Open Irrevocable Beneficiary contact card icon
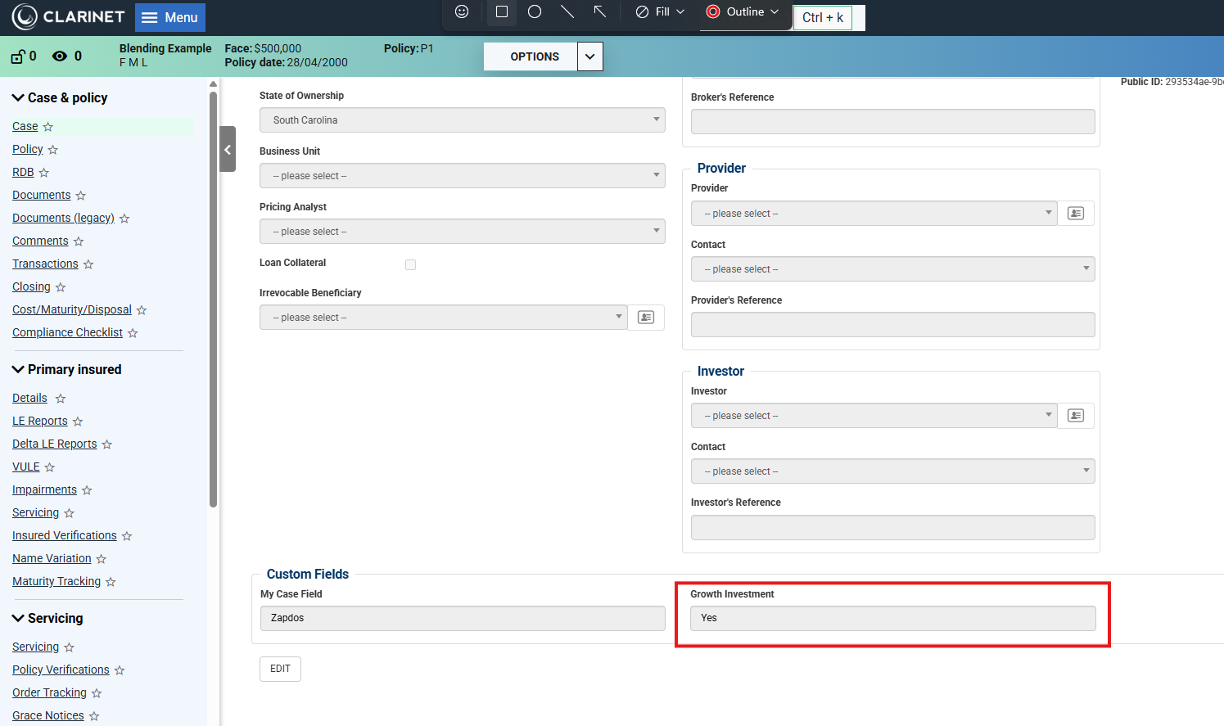Screen dimensions: 1224x726 (x=646, y=318)
